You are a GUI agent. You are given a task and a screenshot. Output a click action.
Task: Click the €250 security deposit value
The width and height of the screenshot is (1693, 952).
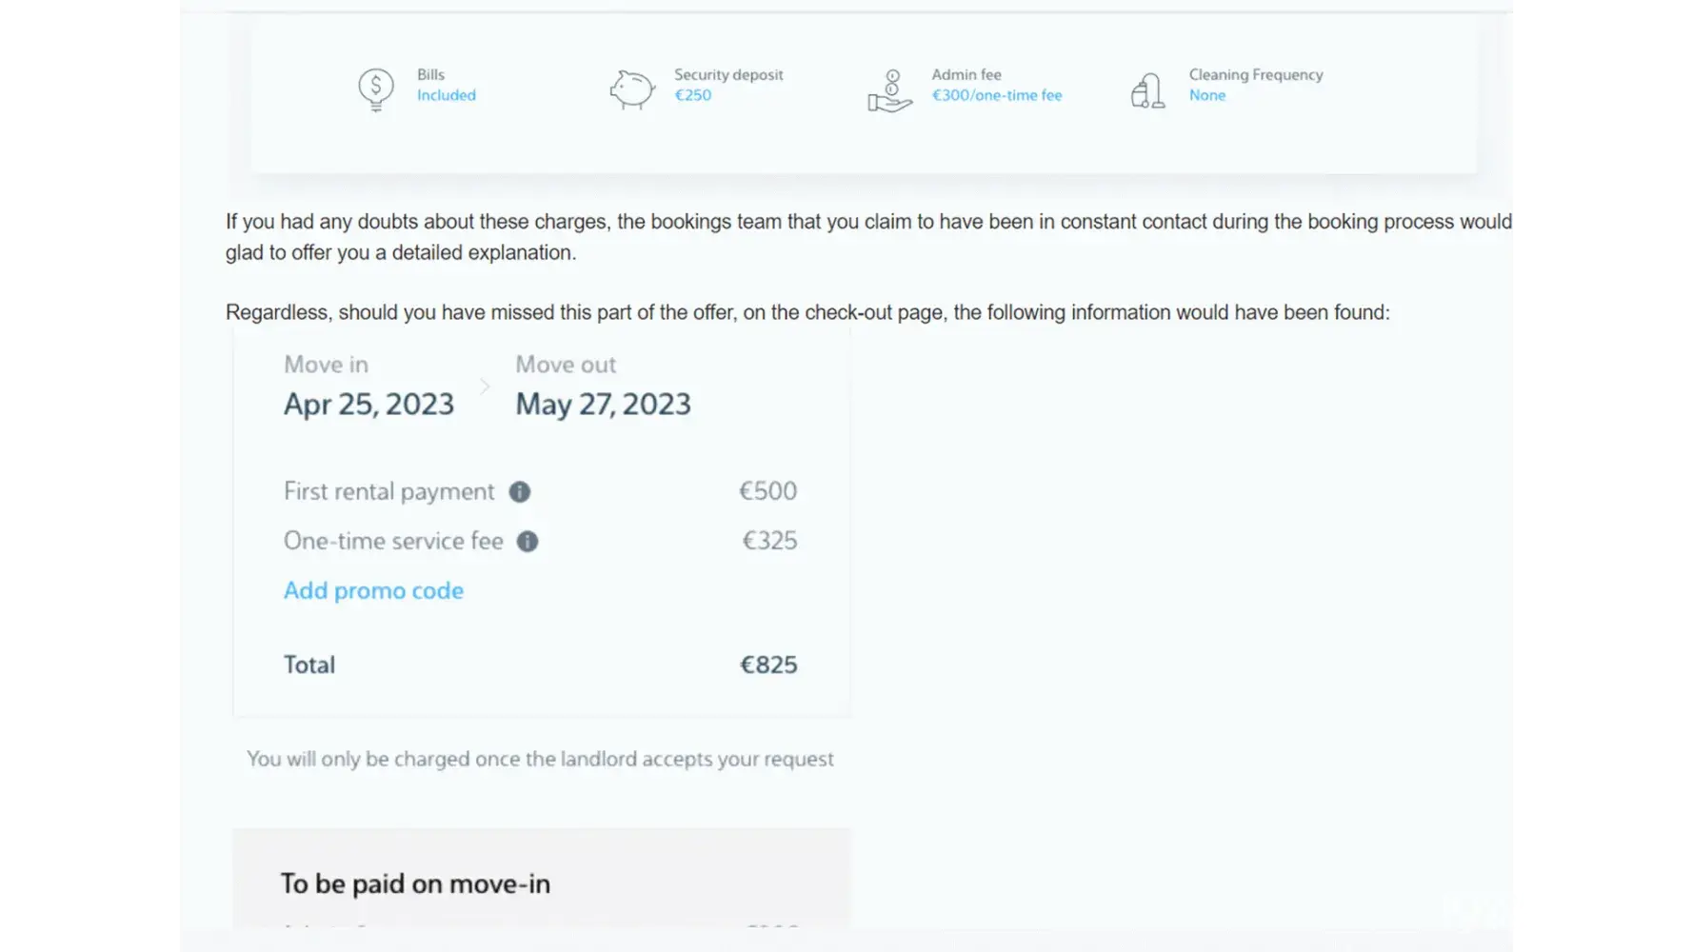[x=692, y=95]
